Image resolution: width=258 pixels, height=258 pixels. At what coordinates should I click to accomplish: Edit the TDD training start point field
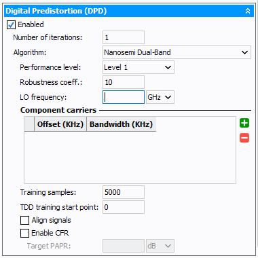pos(124,207)
